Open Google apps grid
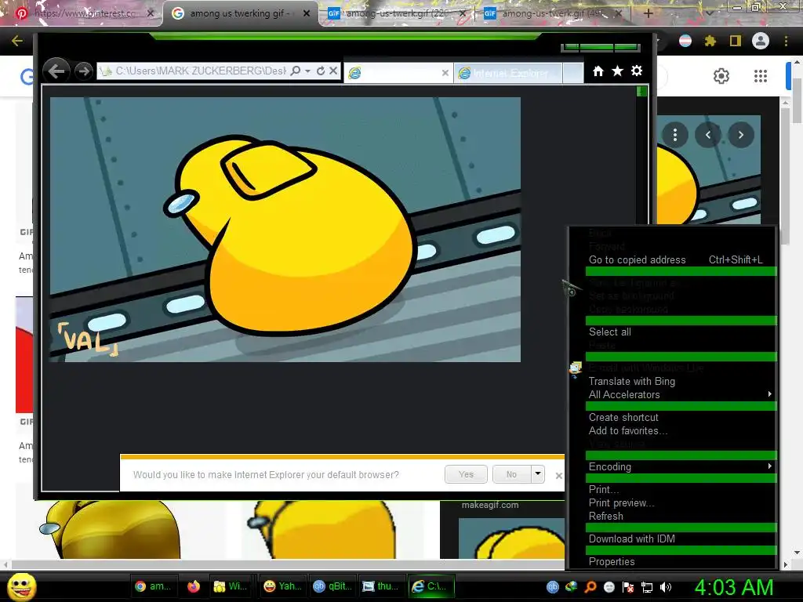 tap(761, 76)
